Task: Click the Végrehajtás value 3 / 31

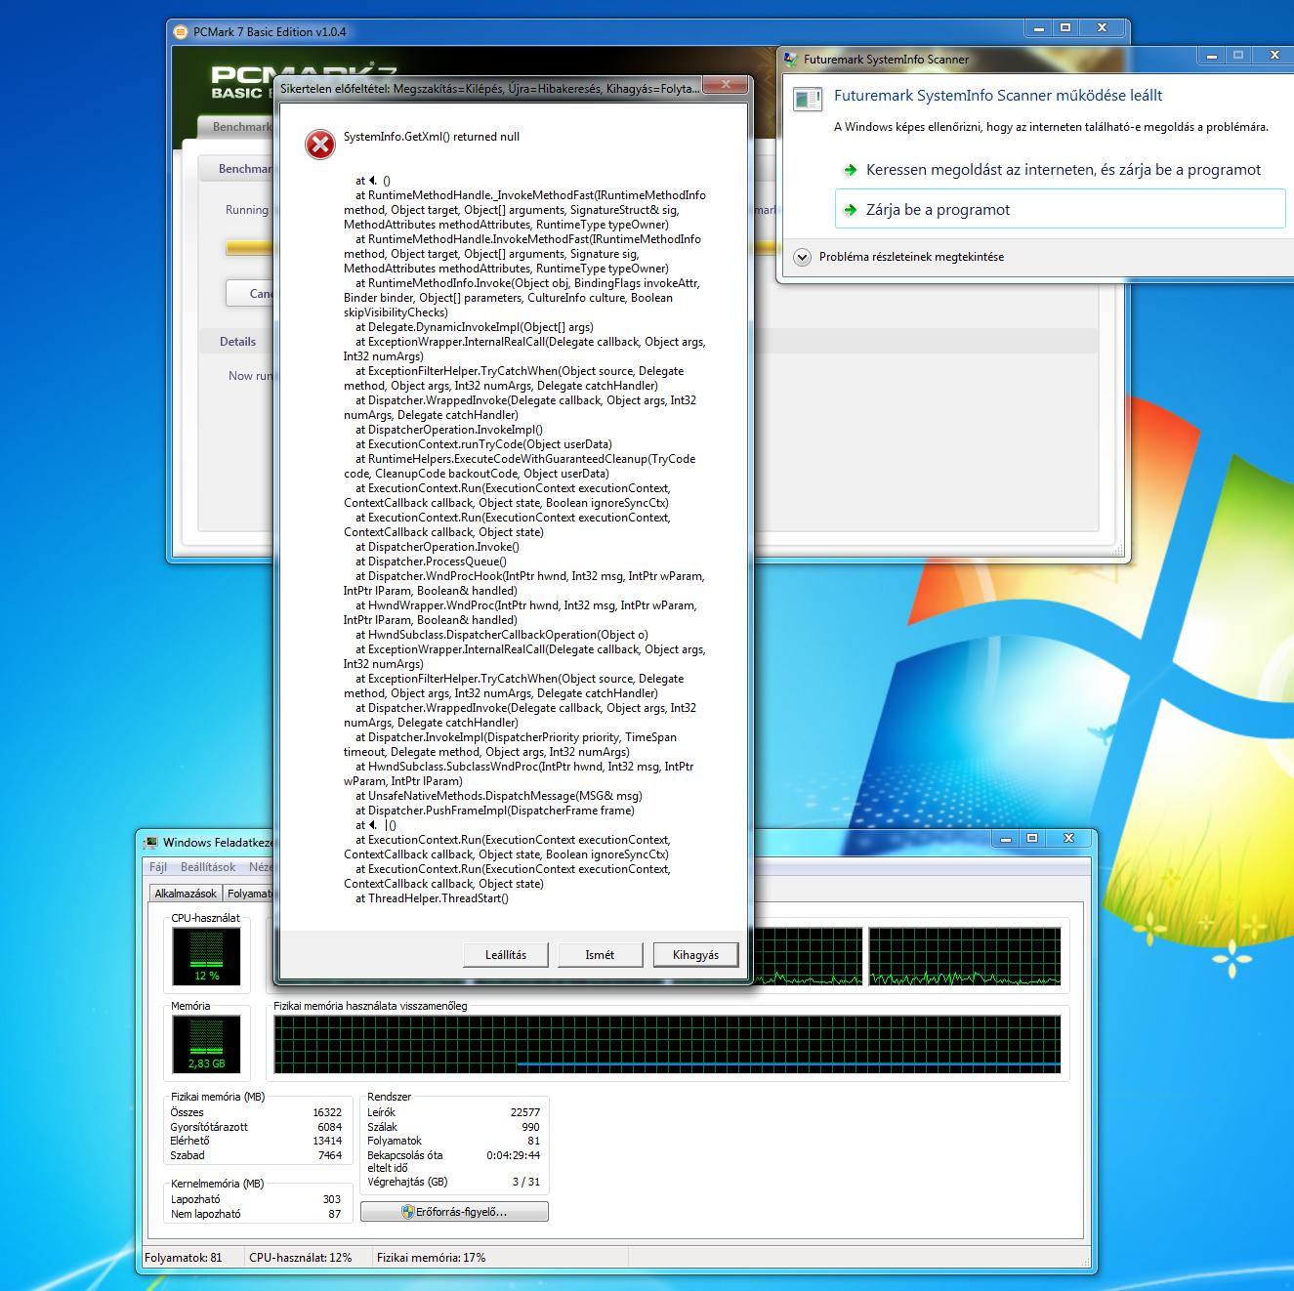Action: tap(525, 1182)
